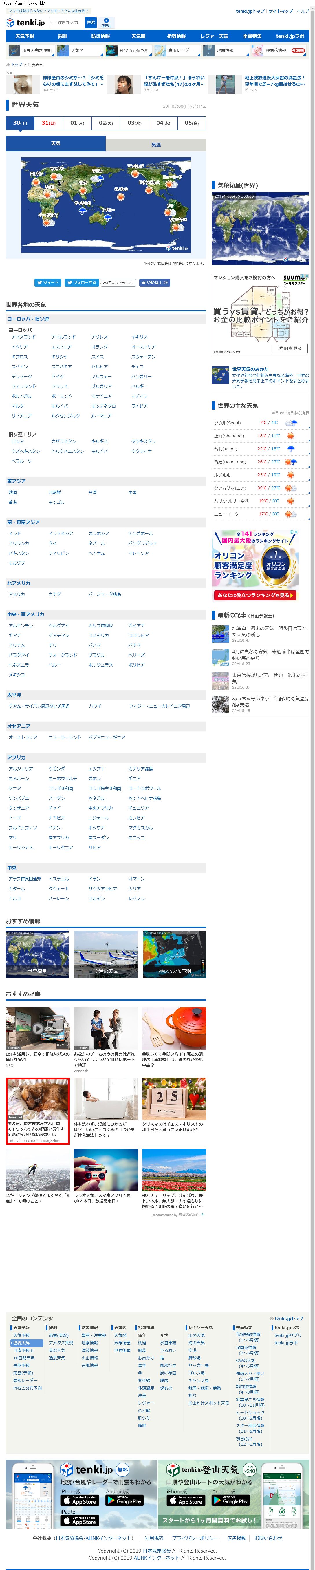
Task: Click あなたに役立つランキングを見る button in the Oricon ad
Action: coord(255,595)
